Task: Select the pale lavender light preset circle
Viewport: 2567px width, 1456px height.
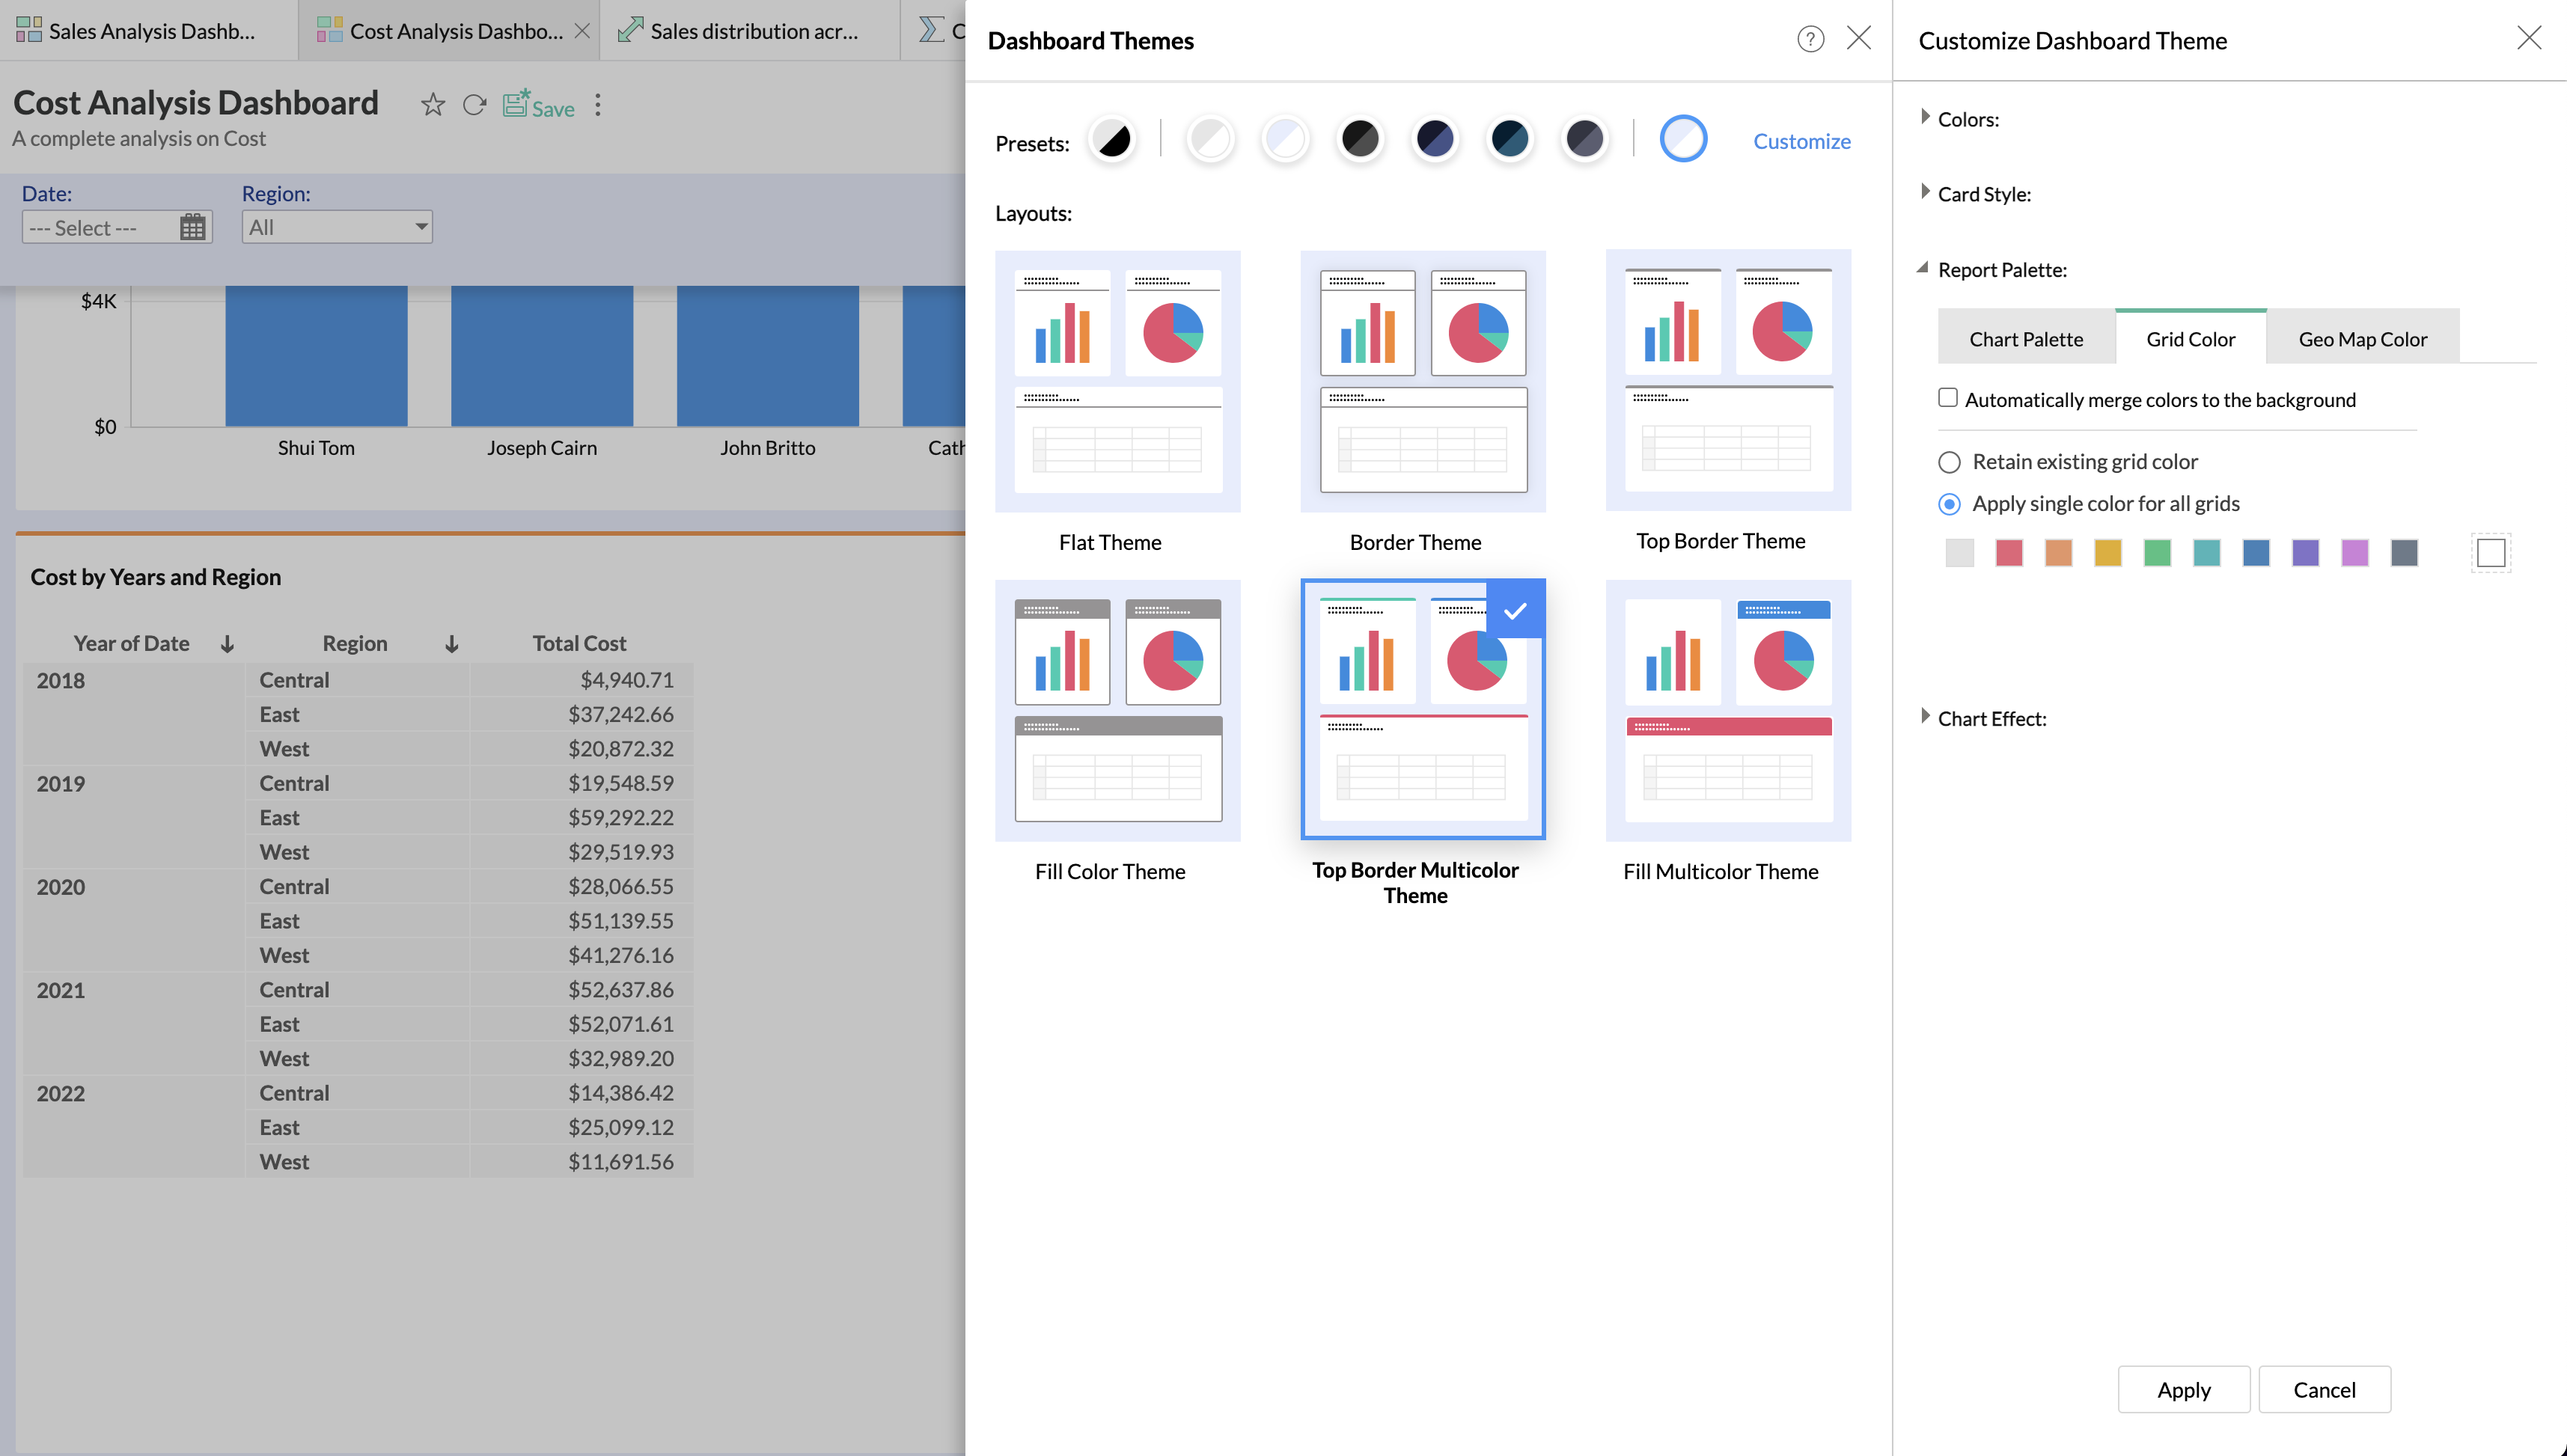Action: pyautogui.click(x=1285, y=139)
